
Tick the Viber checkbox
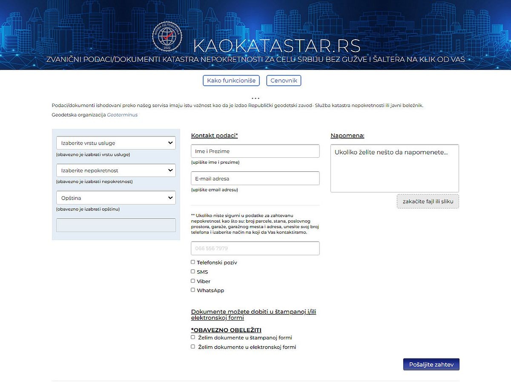(193, 281)
